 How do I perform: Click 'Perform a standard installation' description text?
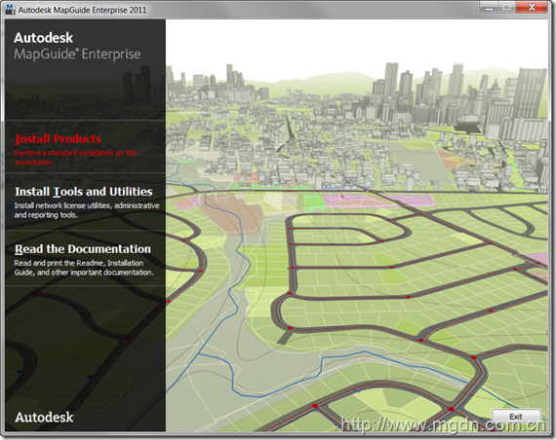[x=75, y=158]
